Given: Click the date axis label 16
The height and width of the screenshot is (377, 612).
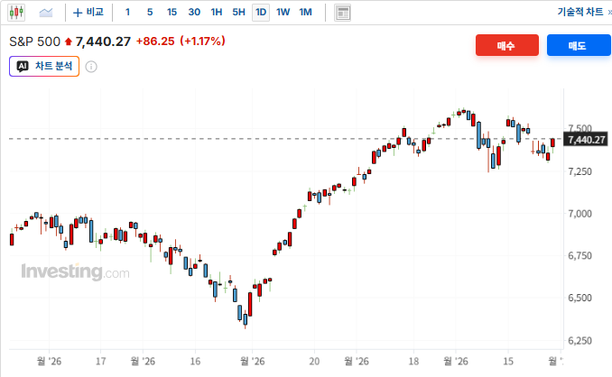Looking at the screenshot, I should pos(195,362).
